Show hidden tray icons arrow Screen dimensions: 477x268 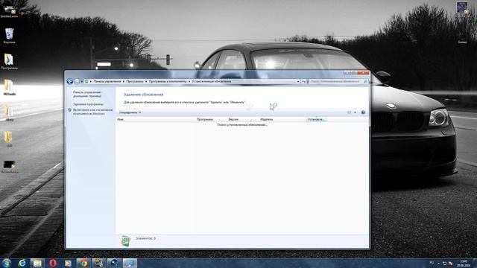click(438, 264)
